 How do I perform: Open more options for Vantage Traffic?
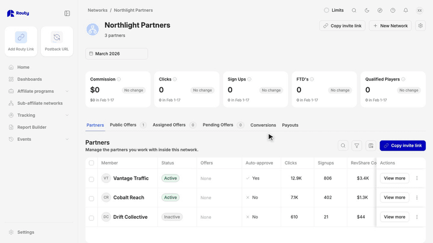417,178
